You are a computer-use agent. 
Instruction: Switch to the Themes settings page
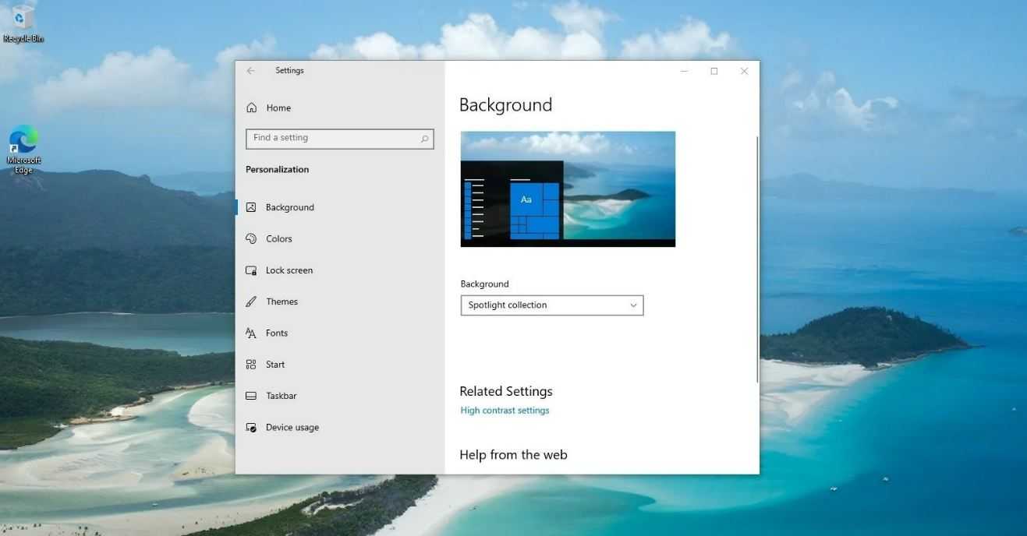282,301
